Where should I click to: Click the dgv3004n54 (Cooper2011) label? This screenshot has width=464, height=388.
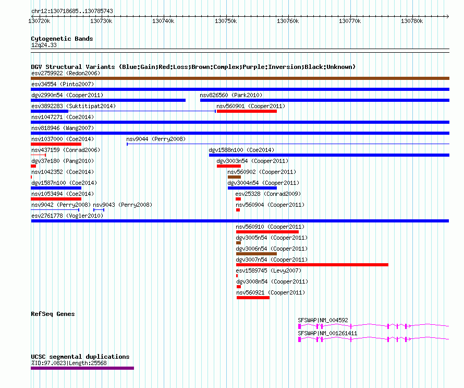pyautogui.click(x=263, y=183)
